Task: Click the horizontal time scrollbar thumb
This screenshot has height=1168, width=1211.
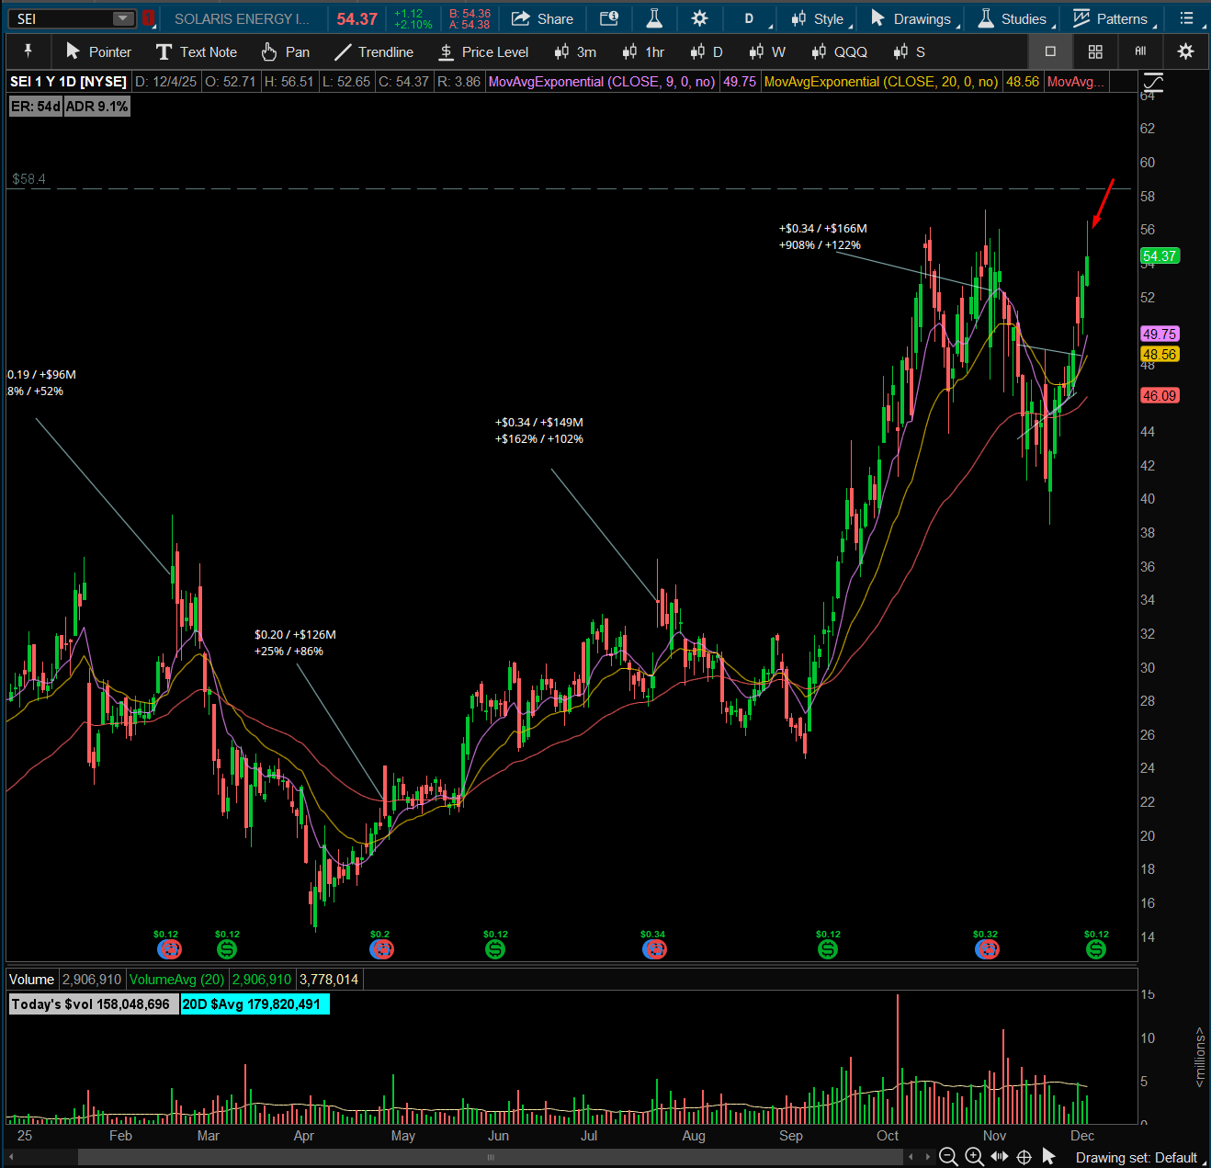Action: coord(491,1157)
